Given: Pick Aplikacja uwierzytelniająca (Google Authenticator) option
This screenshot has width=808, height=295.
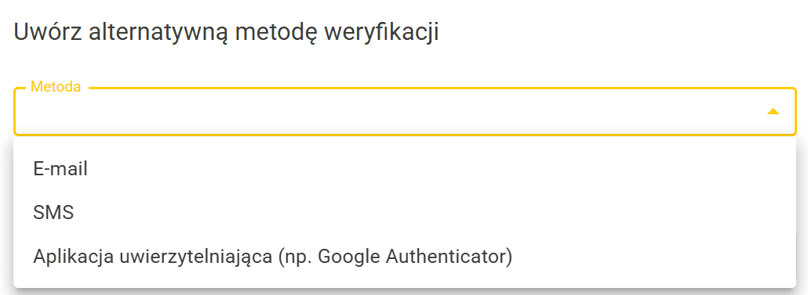Looking at the screenshot, I should pyautogui.click(x=405, y=256).
